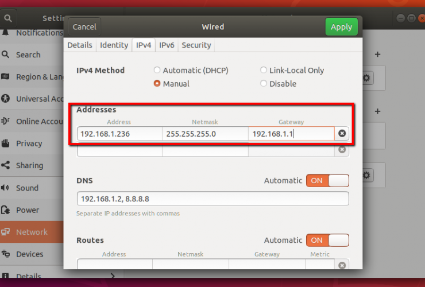
Task: Turn off automatic DNS switch
Action: [327, 180]
